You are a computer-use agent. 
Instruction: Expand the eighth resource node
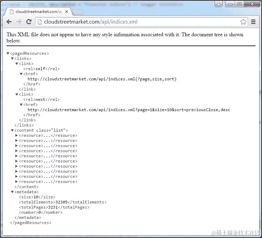pos(16,171)
